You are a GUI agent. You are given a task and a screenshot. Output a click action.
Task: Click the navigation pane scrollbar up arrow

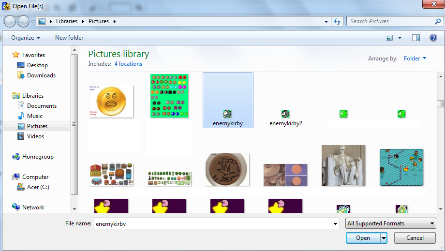point(74,50)
